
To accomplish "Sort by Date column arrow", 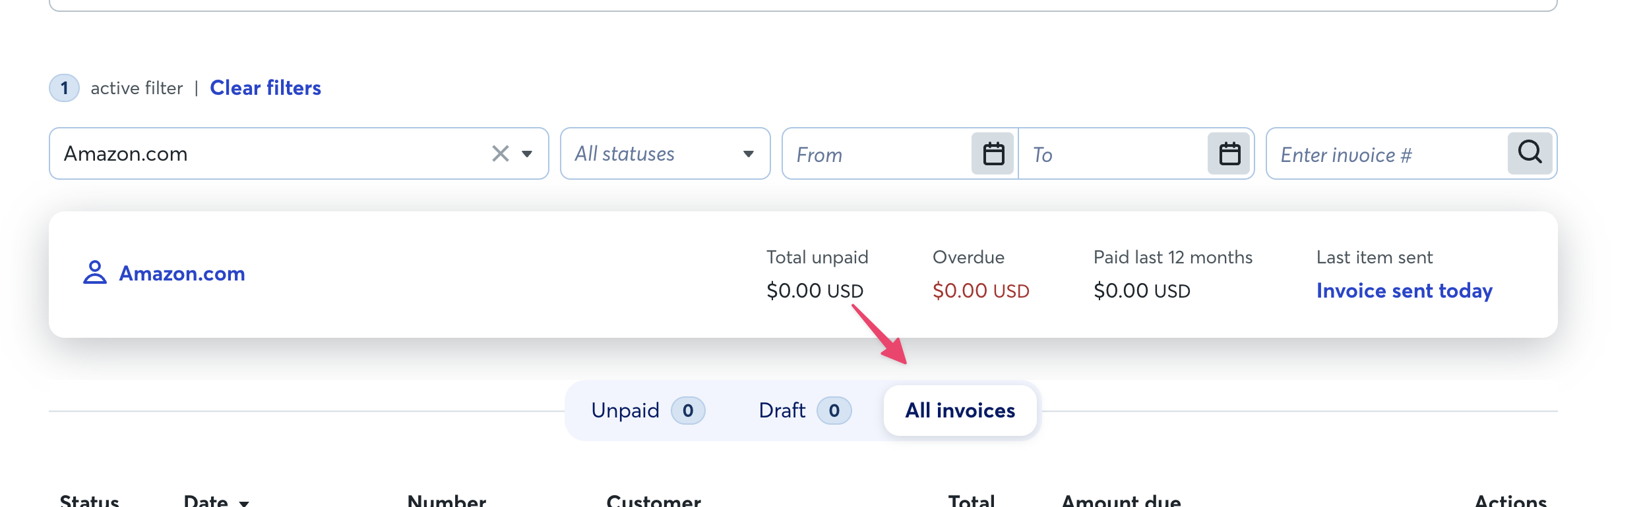I will (244, 502).
